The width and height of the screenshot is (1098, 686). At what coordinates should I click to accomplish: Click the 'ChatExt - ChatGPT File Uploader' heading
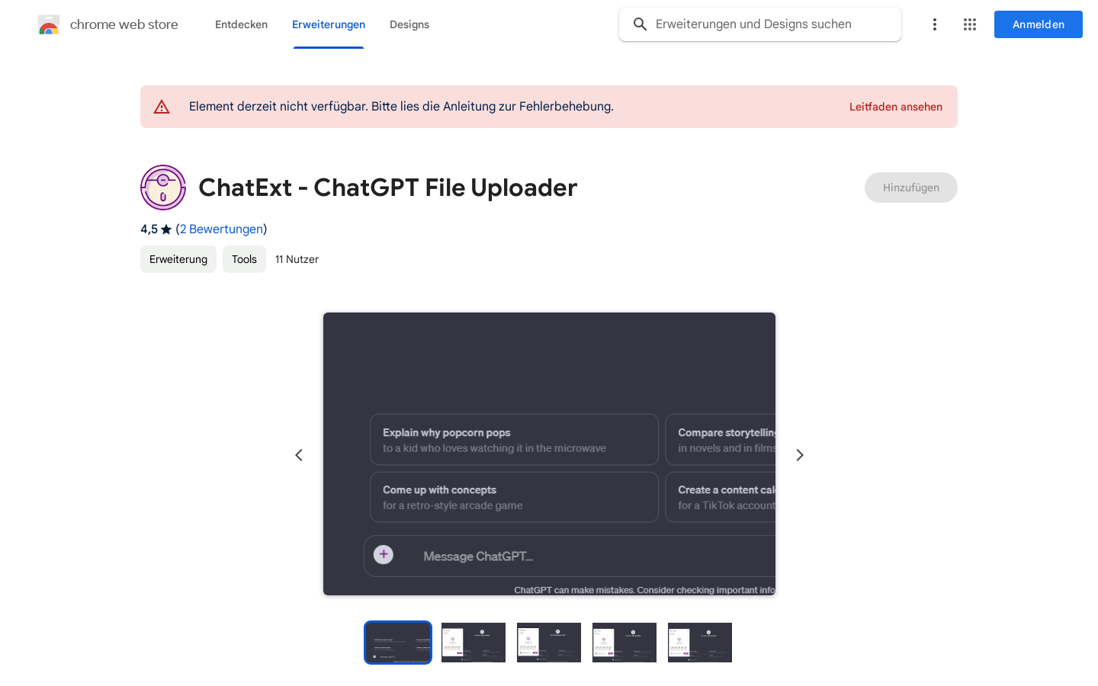387,188
